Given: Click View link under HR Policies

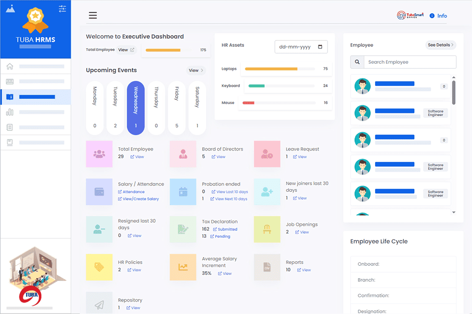Looking at the screenshot, I should pos(134,270).
